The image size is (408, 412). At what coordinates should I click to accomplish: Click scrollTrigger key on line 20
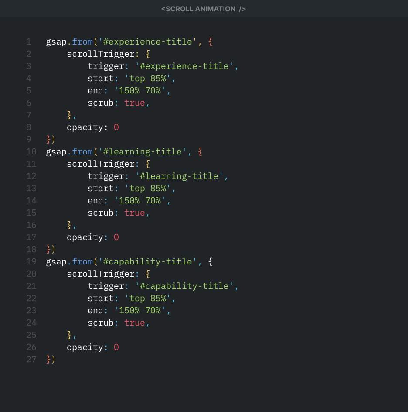click(101, 274)
